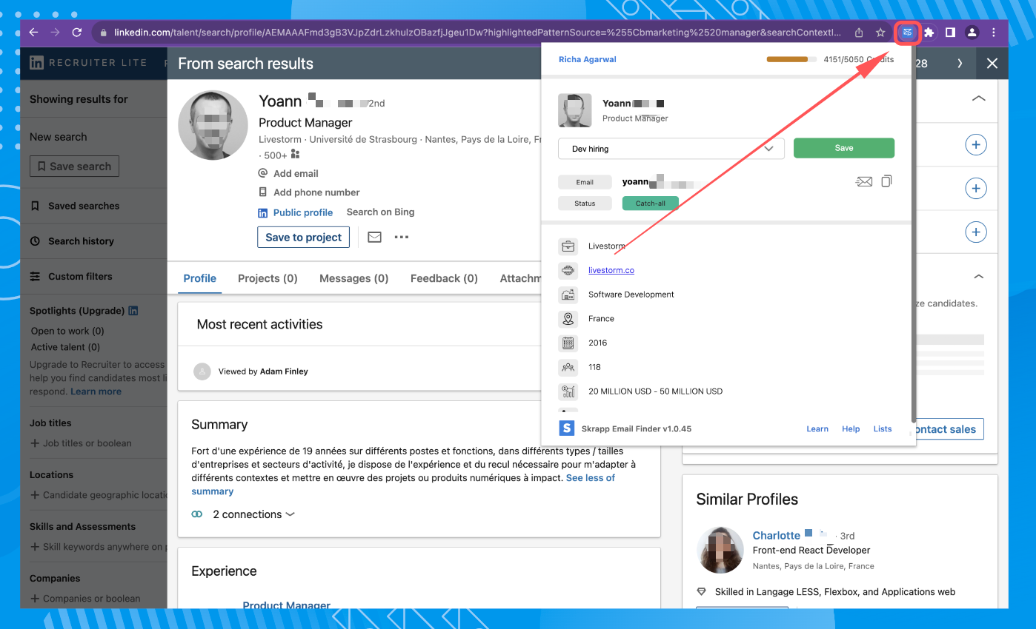Click the globe icon beside livestorm.co
Image resolution: width=1036 pixels, height=629 pixels.
pyautogui.click(x=568, y=270)
